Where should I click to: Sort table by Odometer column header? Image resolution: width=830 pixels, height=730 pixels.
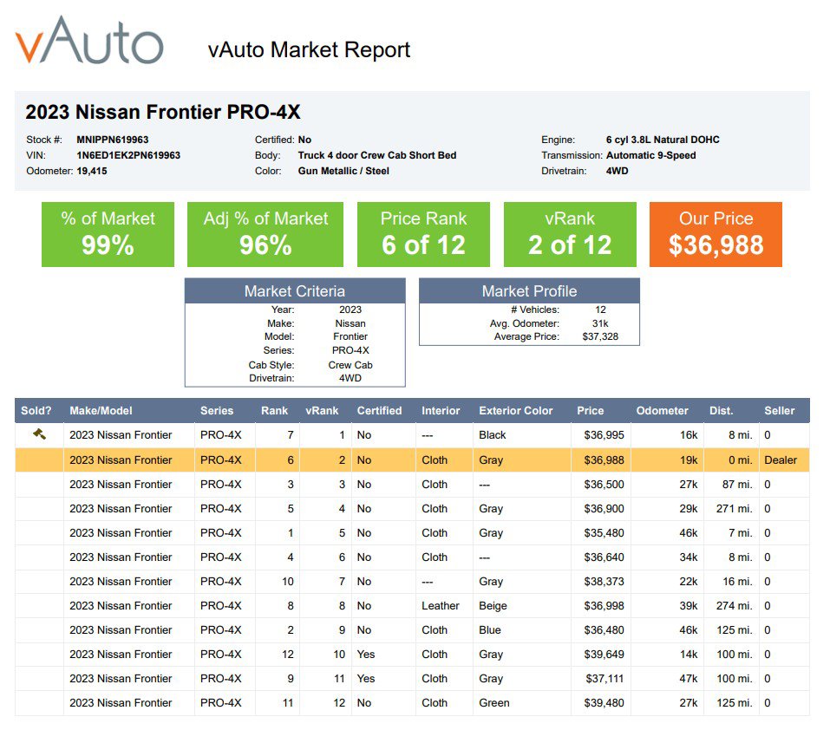pyautogui.click(x=663, y=410)
